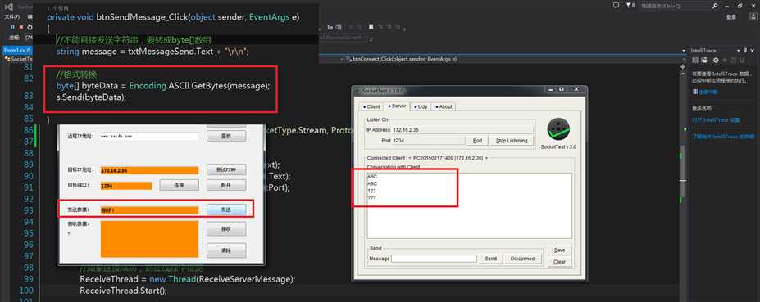Switch to the Udp tab in SocketTest

421,106
